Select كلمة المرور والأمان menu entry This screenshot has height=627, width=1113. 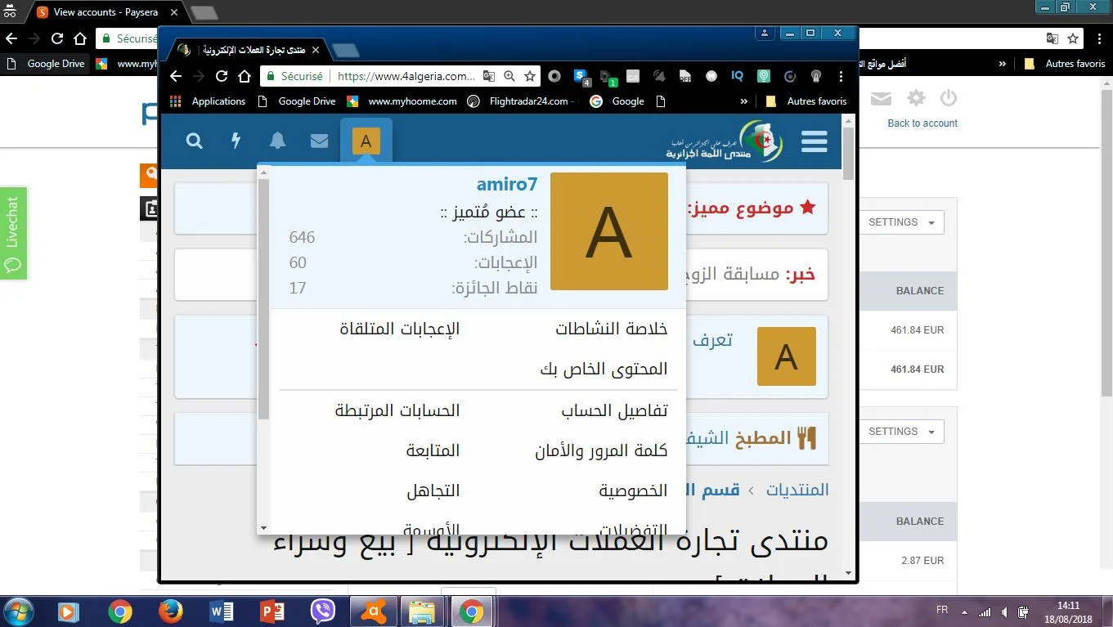601,451
